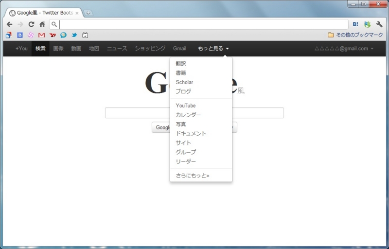Image resolution: width=389 pixels, height=249 pixels.
Task: Select ショッピング in the navbar
Action: pyautogui.click(x=150, y=48)
